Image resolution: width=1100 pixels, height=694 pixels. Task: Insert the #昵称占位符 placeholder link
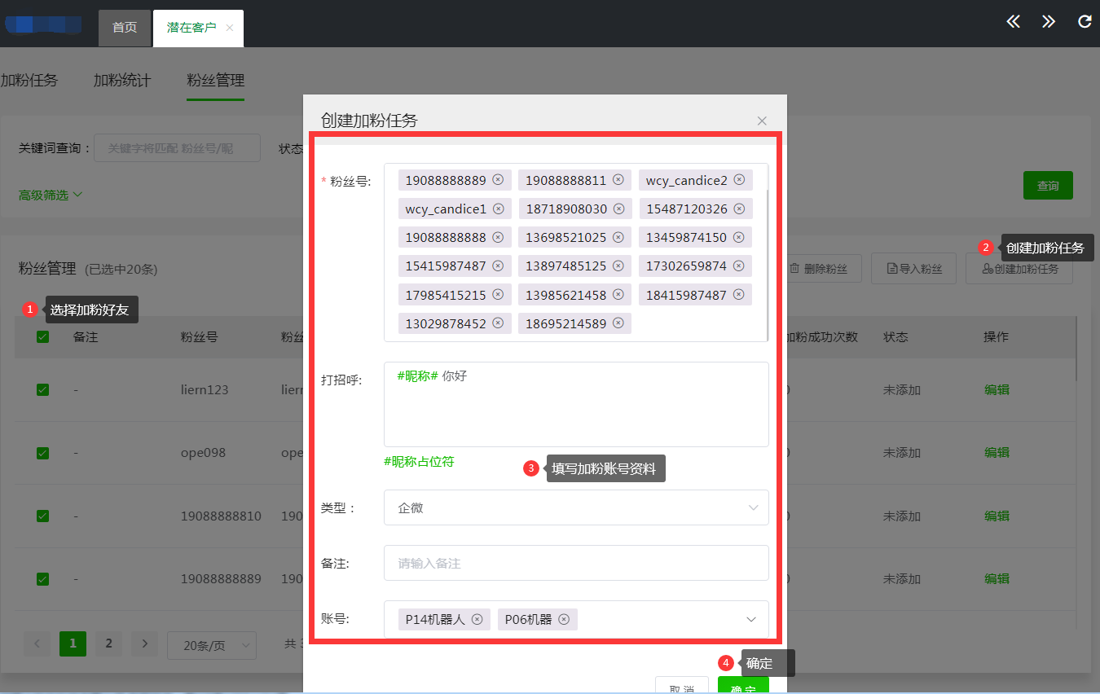click(x=419, y=462)
